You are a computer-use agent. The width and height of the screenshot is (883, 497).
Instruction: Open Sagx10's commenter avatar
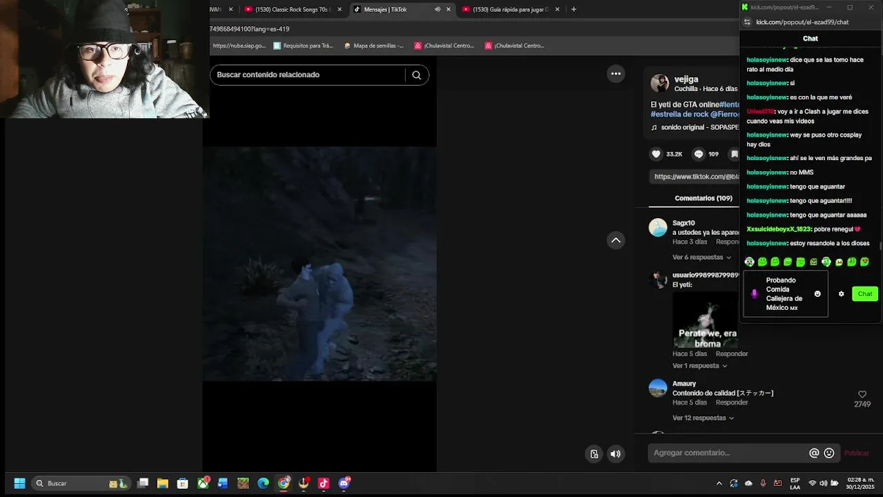click(x=658, y=228)
